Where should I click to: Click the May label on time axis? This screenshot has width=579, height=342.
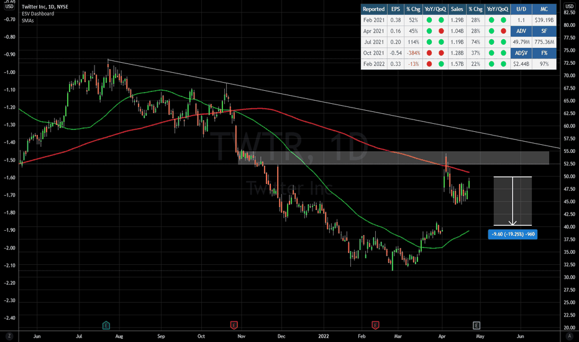[x=480, y=336]
